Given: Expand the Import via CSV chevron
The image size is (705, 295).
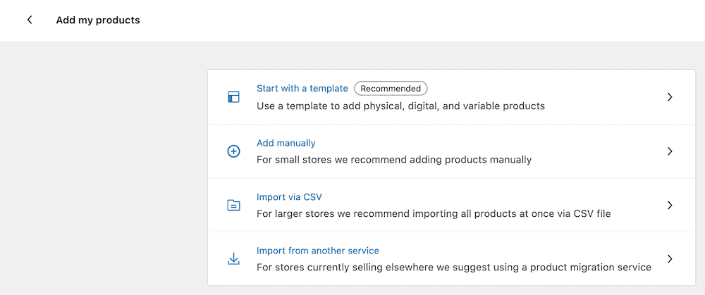Looking at the screenshot, I should pos(670,206).
